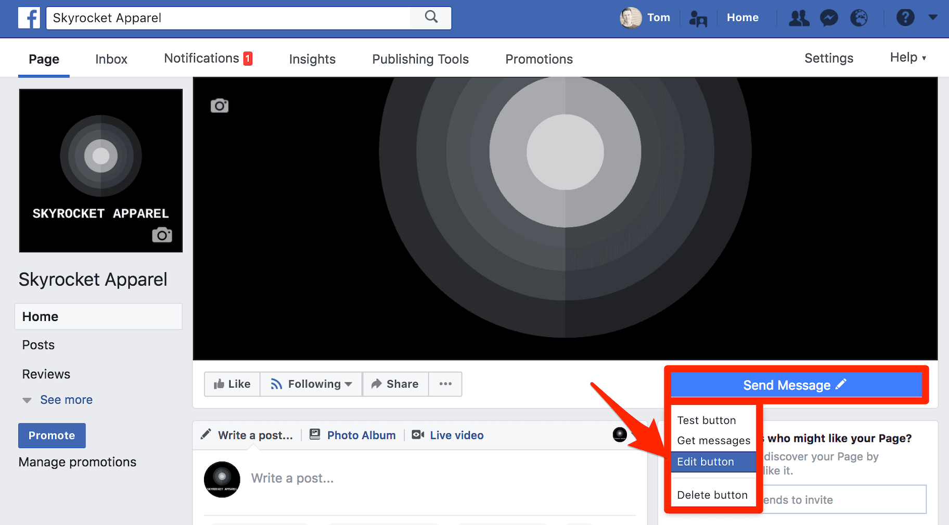Click the Facebook logo icon
The height and width of the screenshot is (525, 949).
pyautogui.click(x=29, y=18)
